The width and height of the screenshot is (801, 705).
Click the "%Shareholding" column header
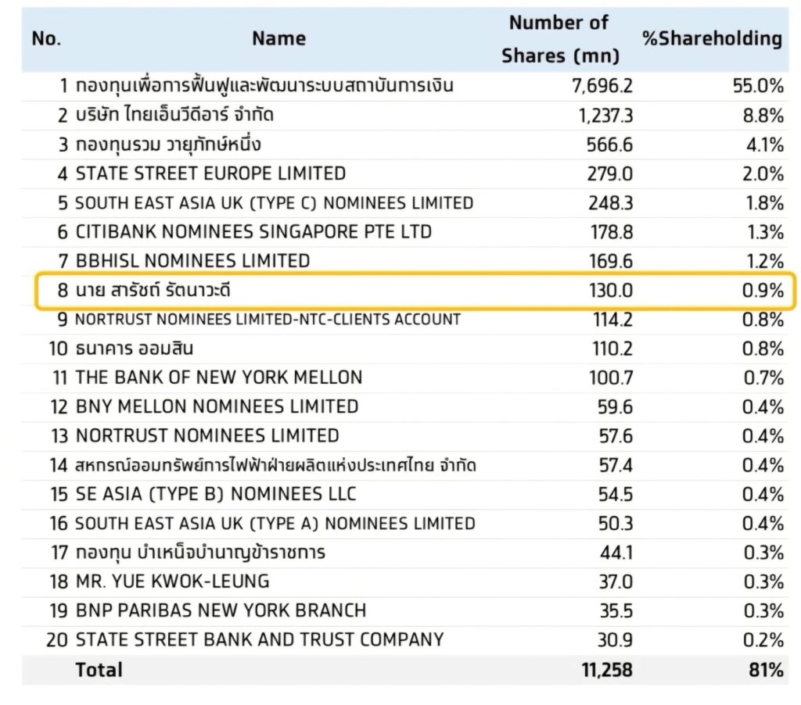[712, 39]
